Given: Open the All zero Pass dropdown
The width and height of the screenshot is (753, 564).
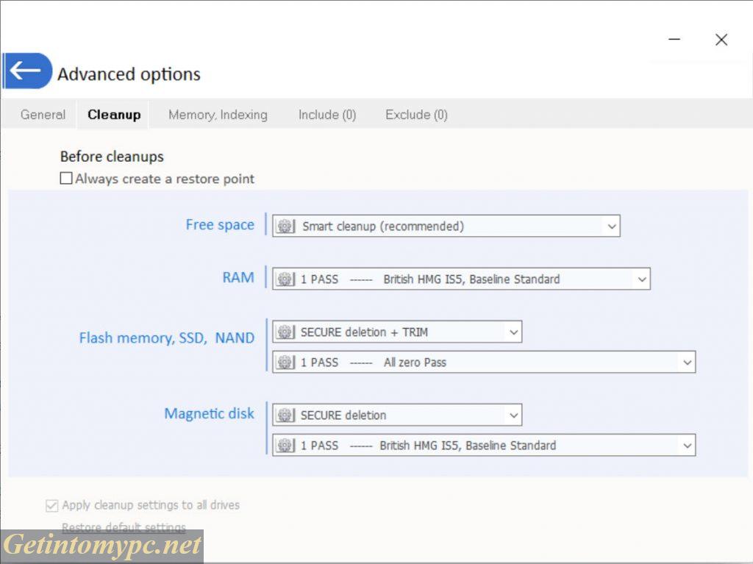Looking at the screenshot, I should [x=687, y=363].
